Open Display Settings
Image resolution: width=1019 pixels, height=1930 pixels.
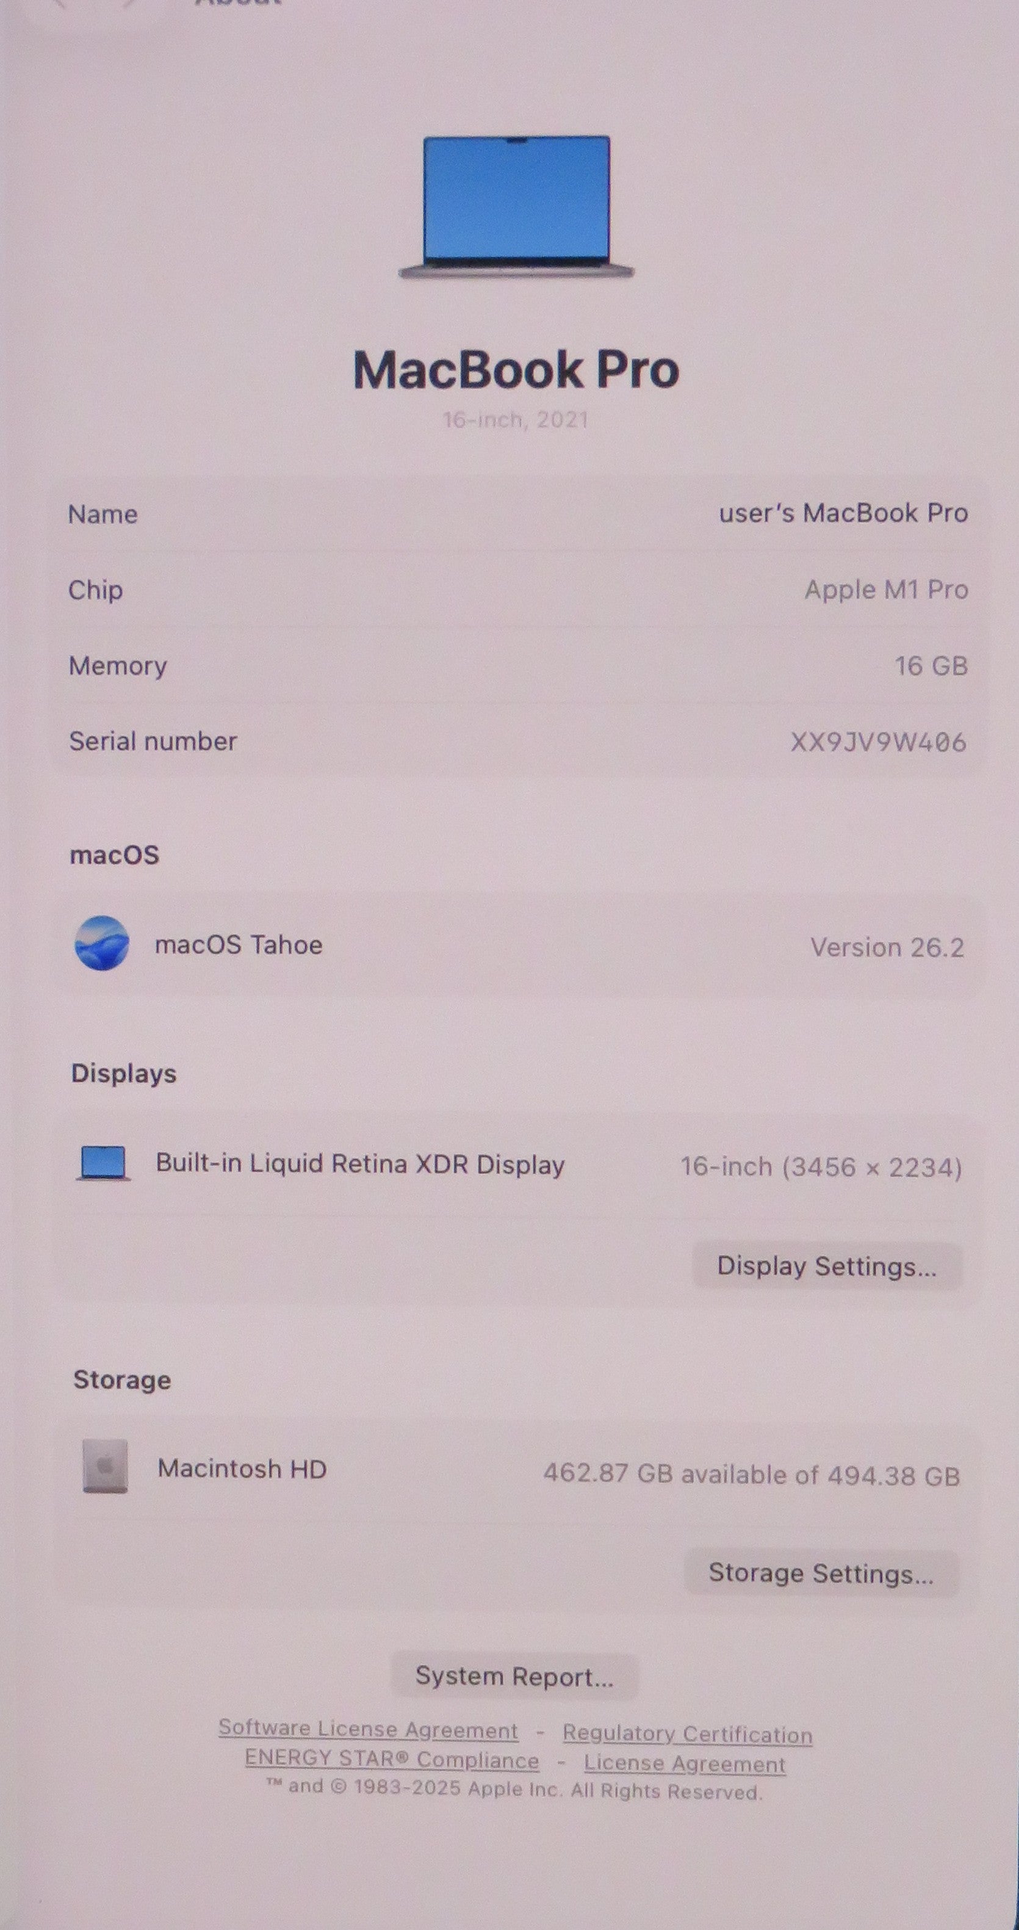coord(827,1265)
